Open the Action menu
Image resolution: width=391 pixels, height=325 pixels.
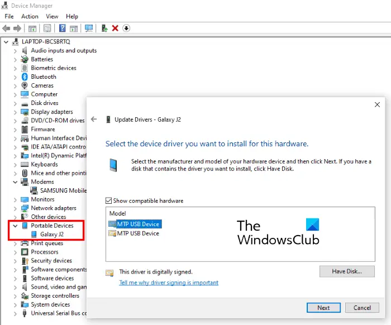(x=30, y=16)
